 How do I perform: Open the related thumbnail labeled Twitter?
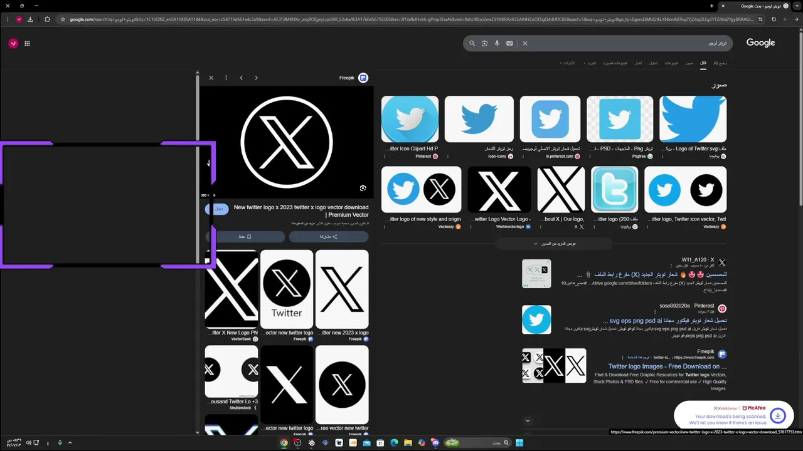pos(287,289)
